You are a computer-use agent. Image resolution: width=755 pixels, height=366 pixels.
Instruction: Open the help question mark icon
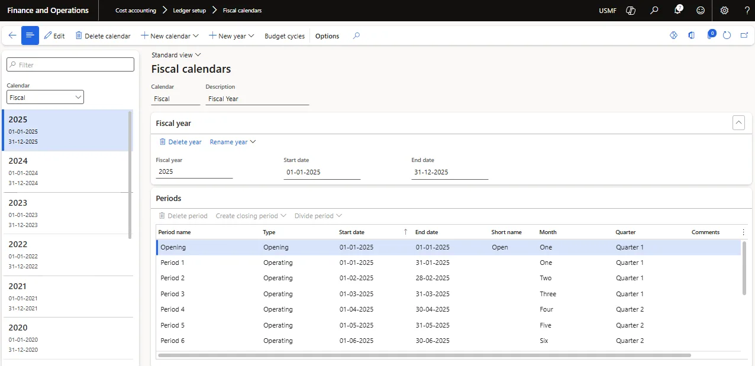[747, 11]
